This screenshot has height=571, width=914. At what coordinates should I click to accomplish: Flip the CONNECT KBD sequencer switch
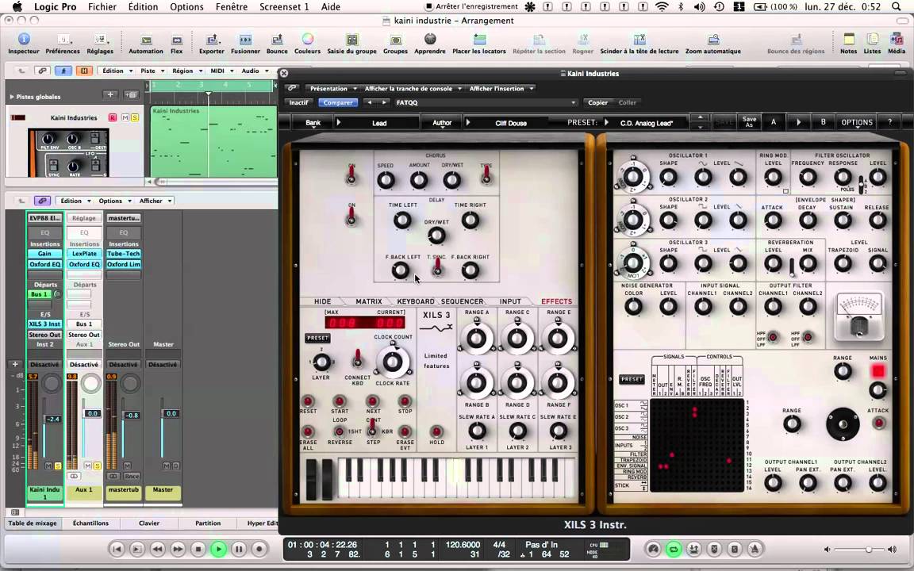coord(357,358)
